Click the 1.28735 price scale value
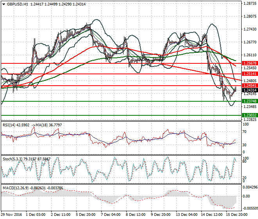 [x=250, y=3]
